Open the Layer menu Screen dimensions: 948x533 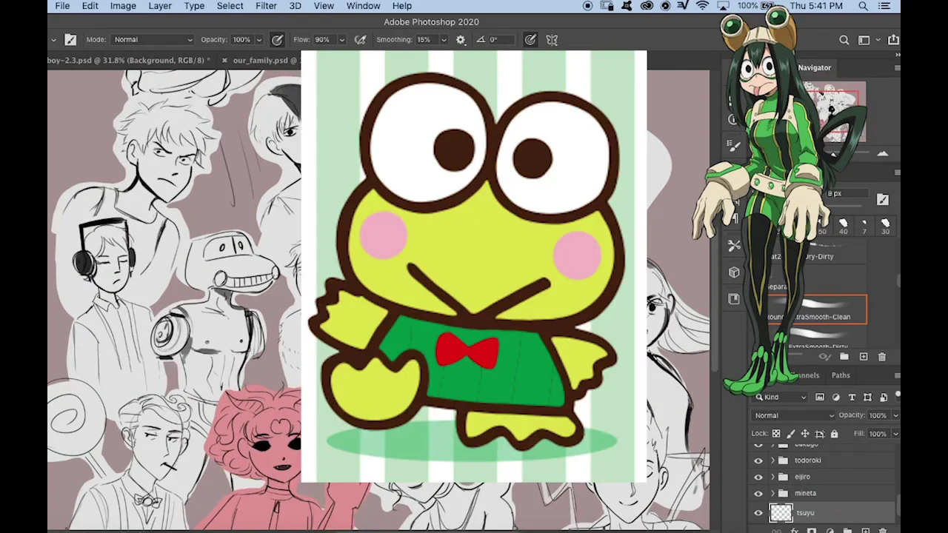pyautogui.click(x=160, y=6)
